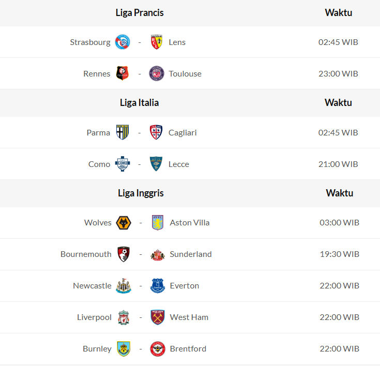This screenshot has height=366, width=380.
Task: Click the Rennes team logo
Action: click(123, 73)
